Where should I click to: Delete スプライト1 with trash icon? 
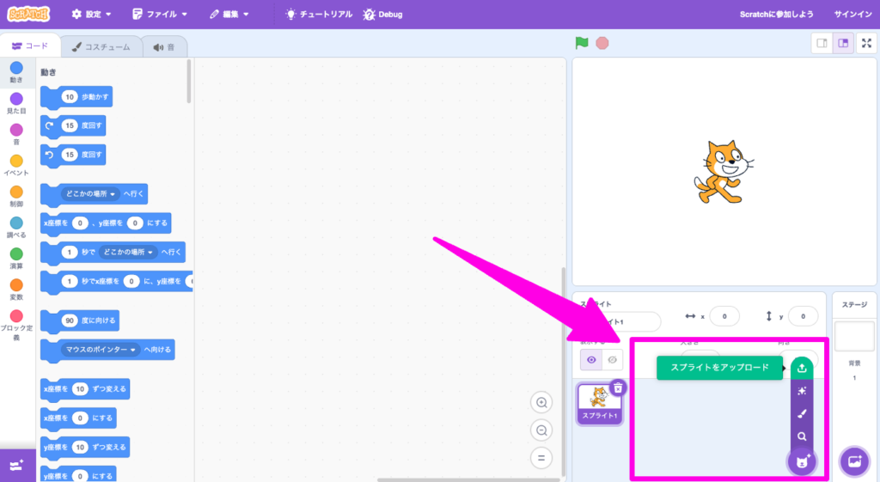click(617, 388)
